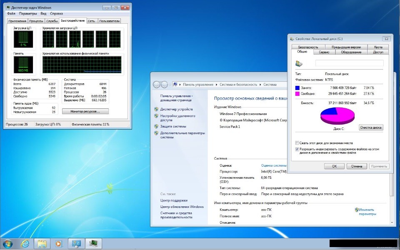
Task: Open the Файл menu in Task Manager
Action: (11, 13)
